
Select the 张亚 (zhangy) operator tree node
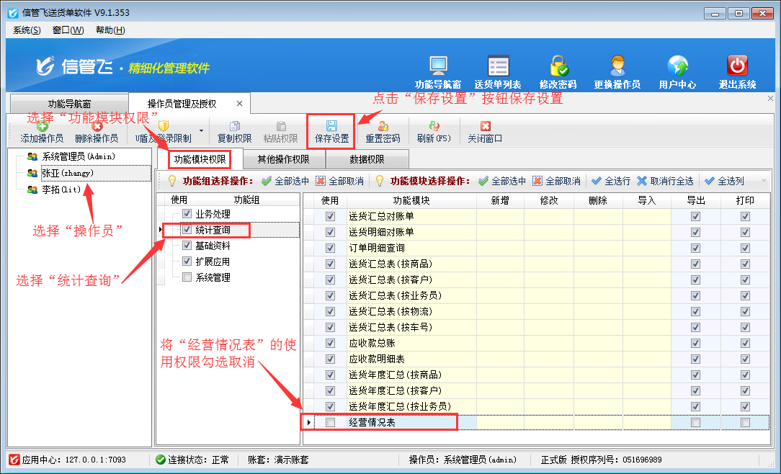pos(67,173)
